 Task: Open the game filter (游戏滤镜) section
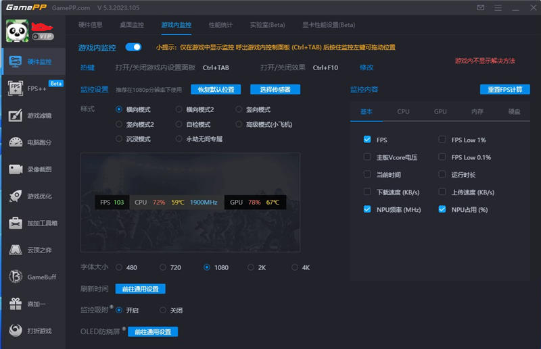click(x=34, y=115)
